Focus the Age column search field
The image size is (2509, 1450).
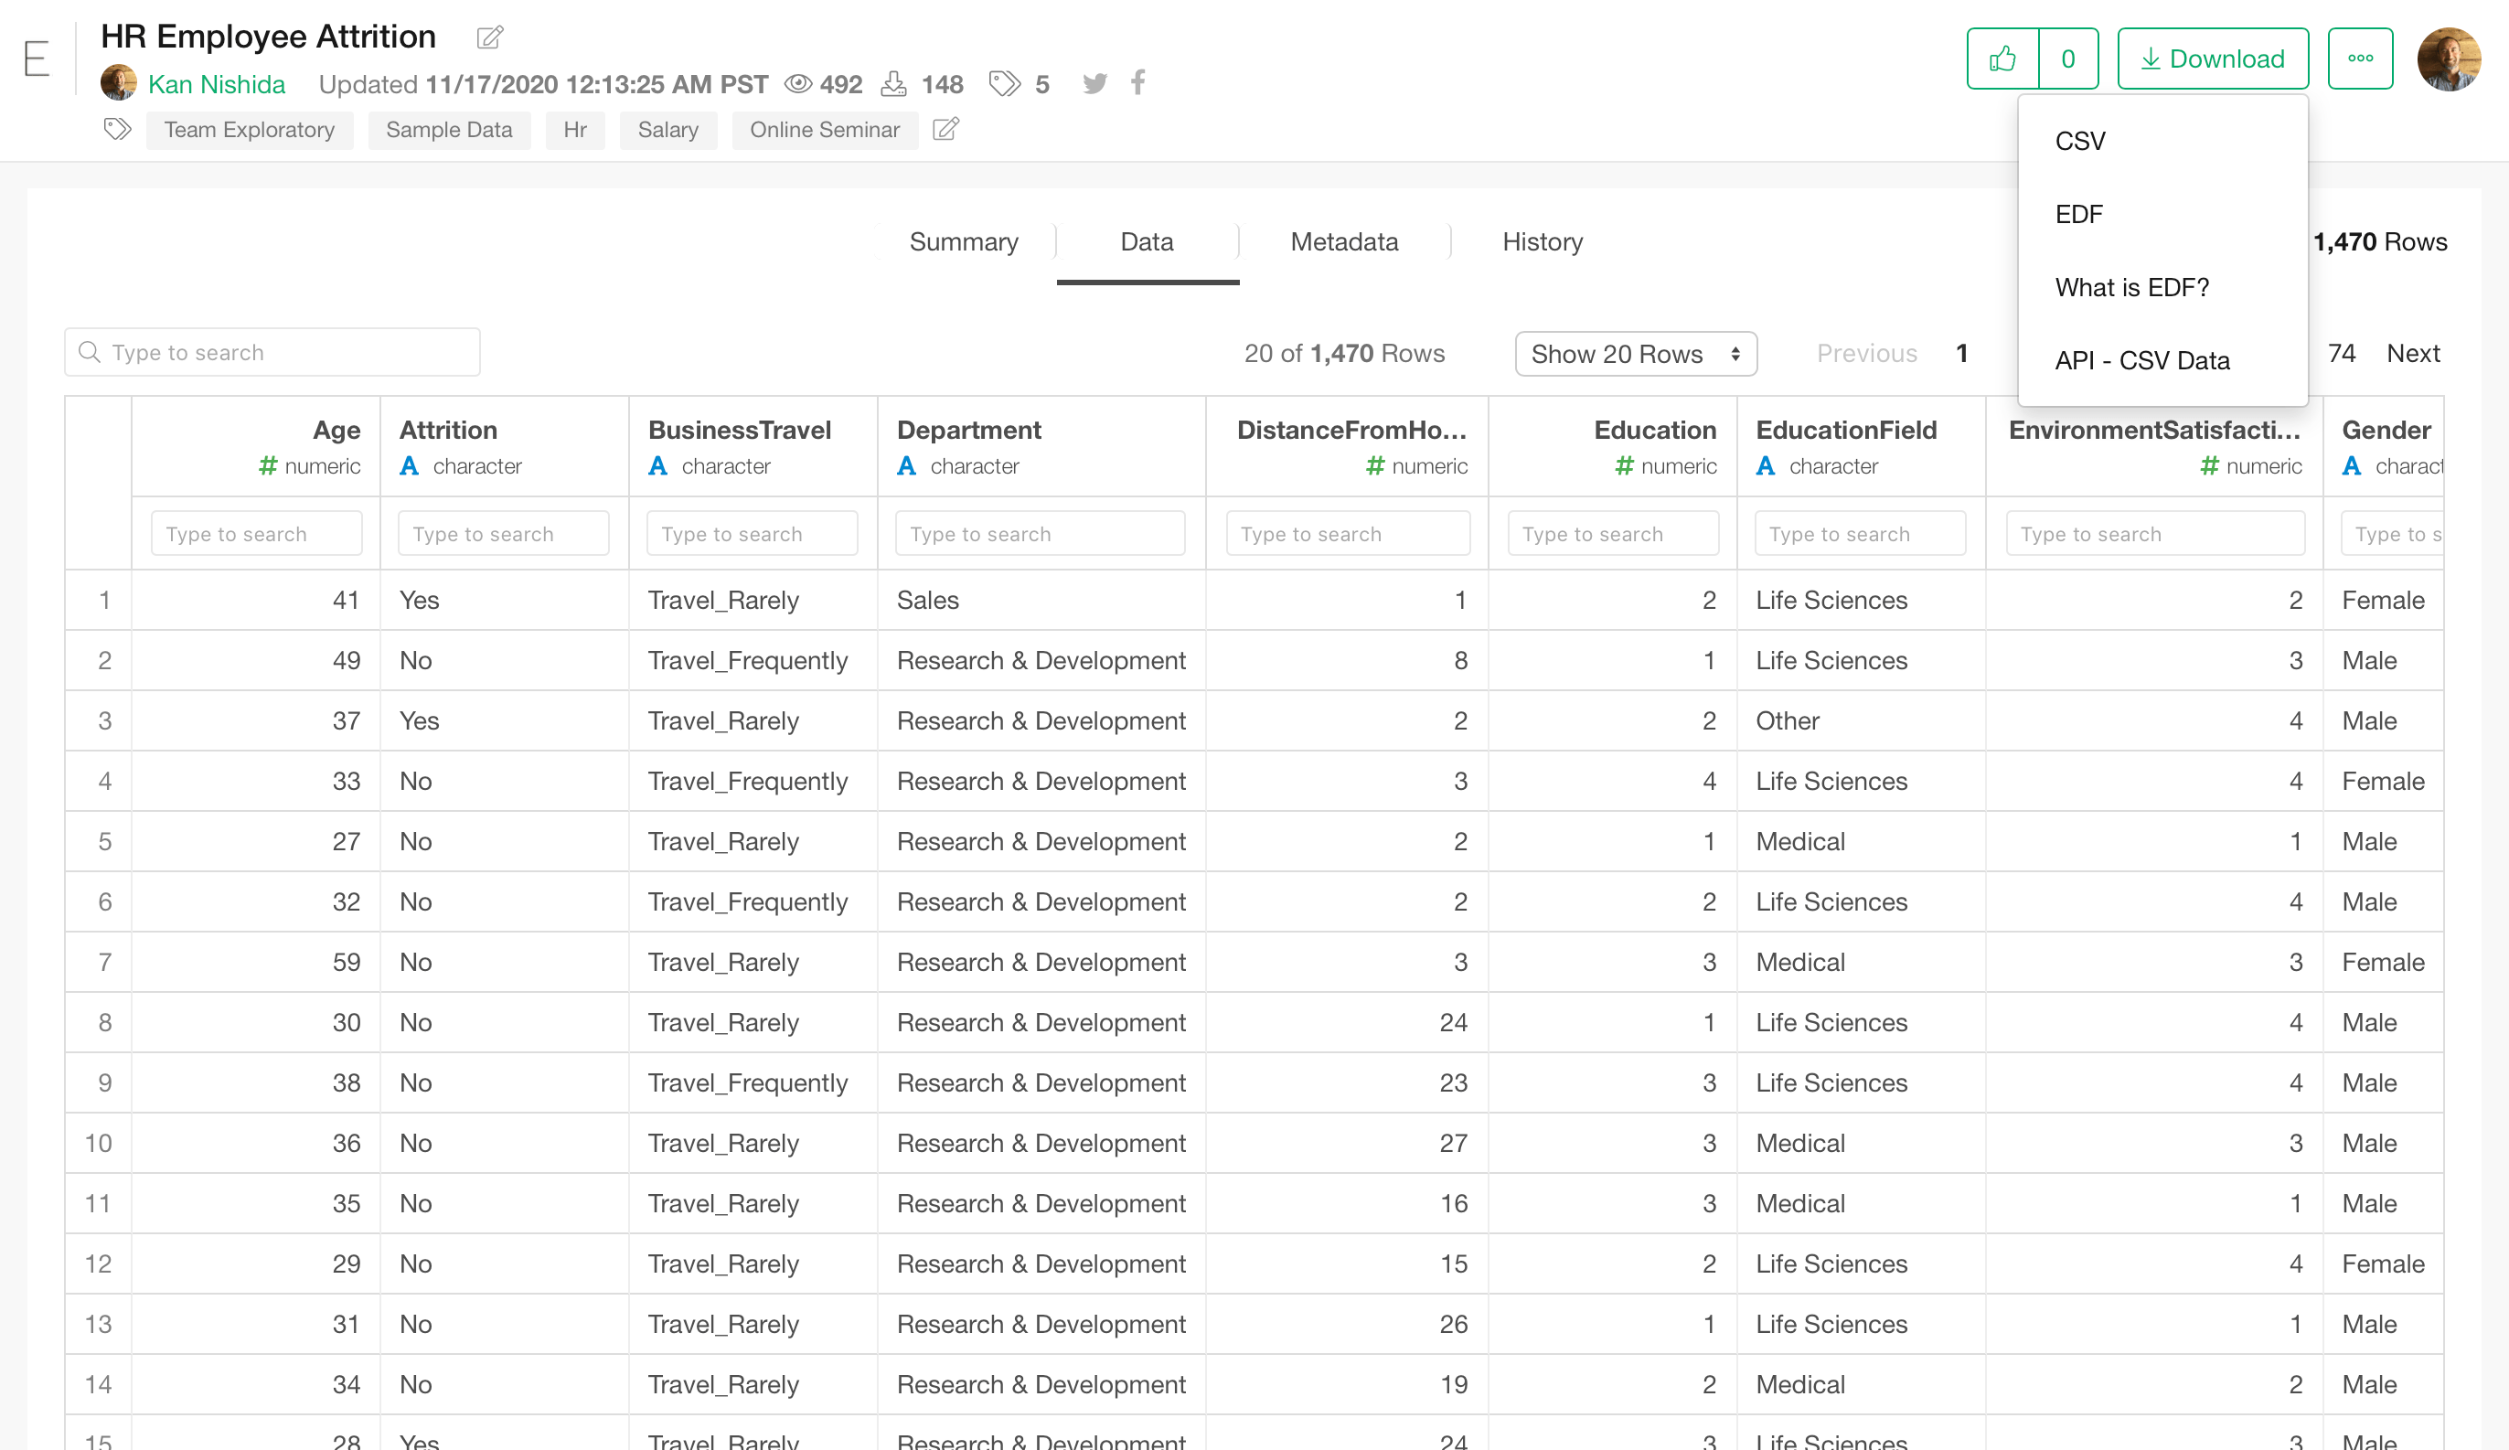tap(256, 533)
